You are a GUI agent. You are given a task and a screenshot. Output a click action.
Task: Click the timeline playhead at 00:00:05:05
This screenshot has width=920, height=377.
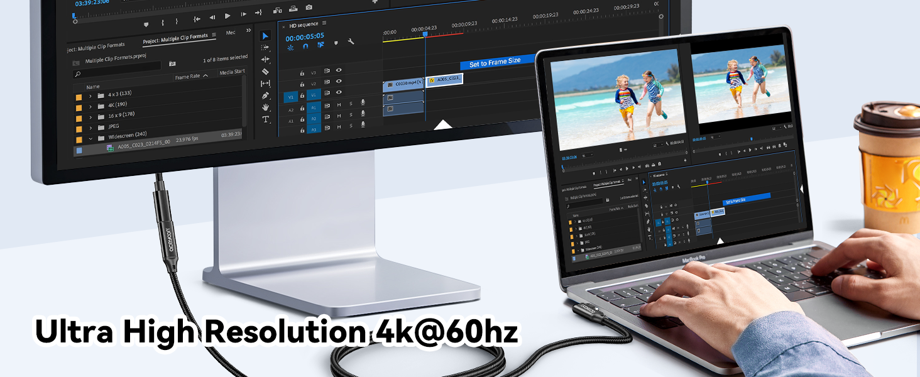(425, 34)
